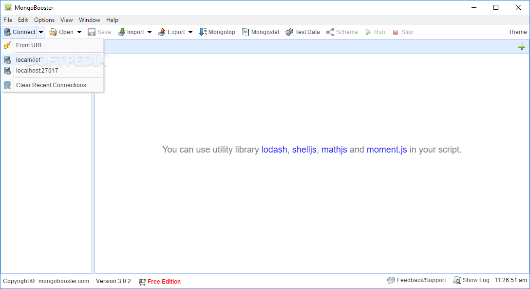Click the Run toolbar label
530x289 pixels.
(x=379, y=32)
